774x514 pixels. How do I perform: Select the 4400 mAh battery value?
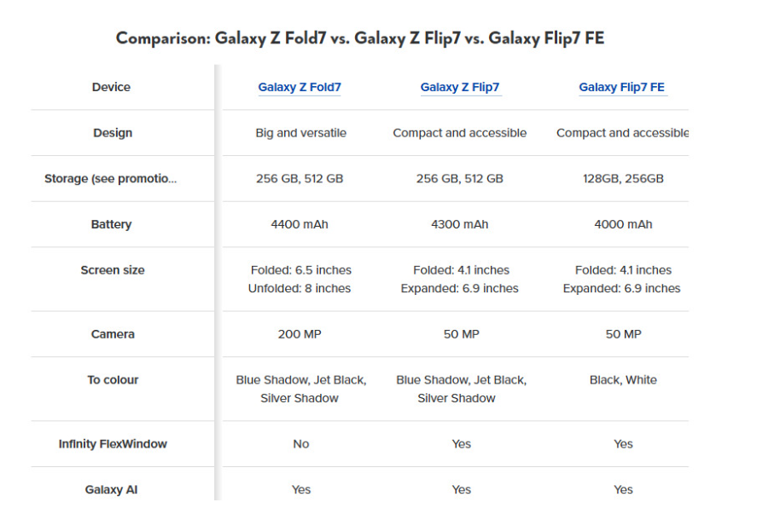click(300, 225)
